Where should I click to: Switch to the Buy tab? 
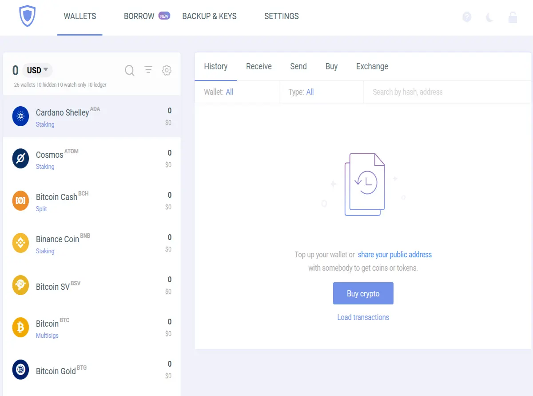[x=331, y=67]
